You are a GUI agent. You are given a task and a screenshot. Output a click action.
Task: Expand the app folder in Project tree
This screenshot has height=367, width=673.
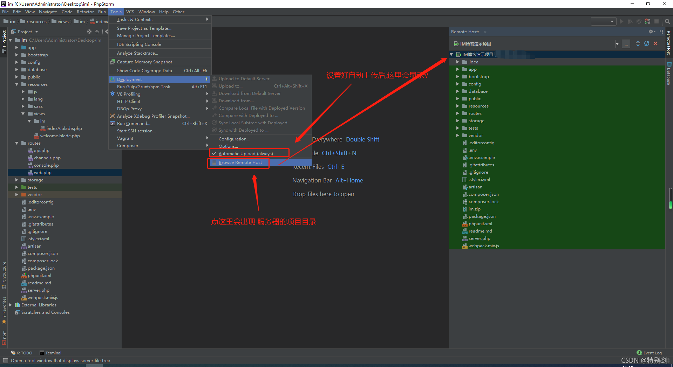click(16, 48)
